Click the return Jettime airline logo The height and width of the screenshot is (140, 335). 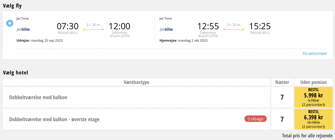click(x=166, y=29)
